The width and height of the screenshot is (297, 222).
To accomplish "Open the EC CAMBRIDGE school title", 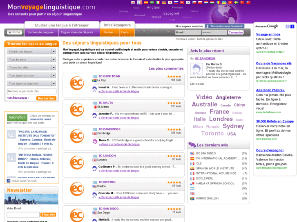I will (x=109, y=129).
